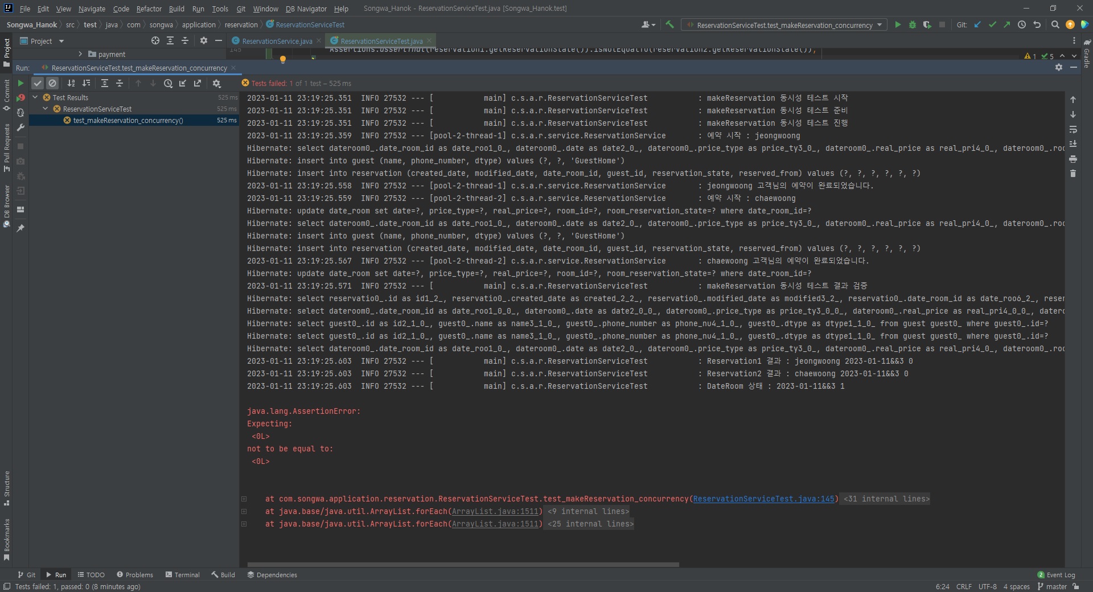Select test_makeReservation_concurrency() in test tree
This screenshot has height=592, width=1093.
coord(128,120)
